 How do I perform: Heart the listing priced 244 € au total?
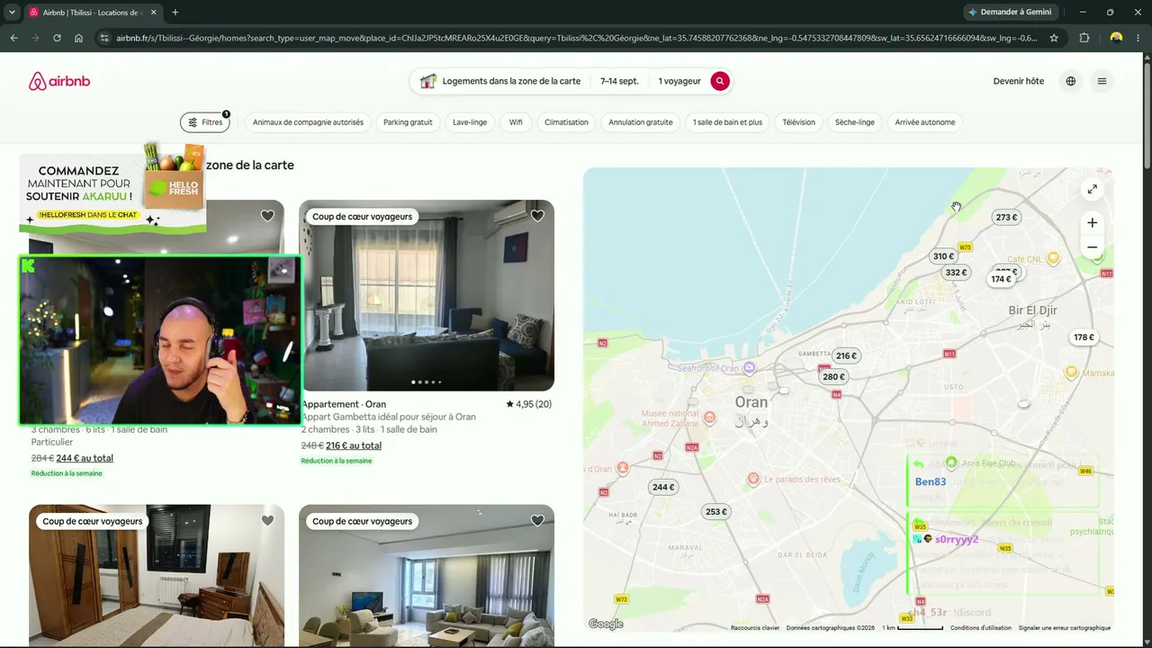[267, 216]
